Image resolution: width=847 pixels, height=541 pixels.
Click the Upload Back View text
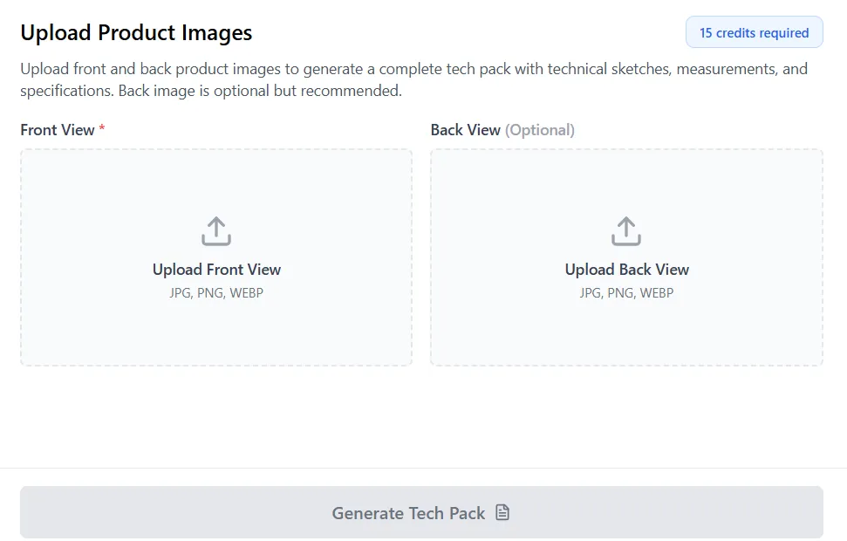point(625,270)
